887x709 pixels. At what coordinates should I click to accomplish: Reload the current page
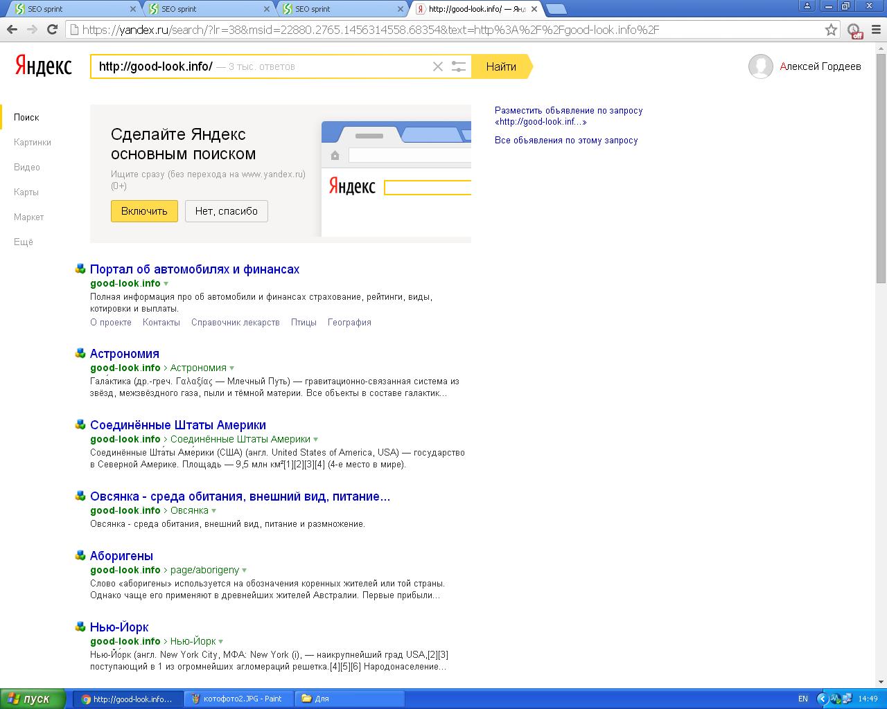(52, 30)
